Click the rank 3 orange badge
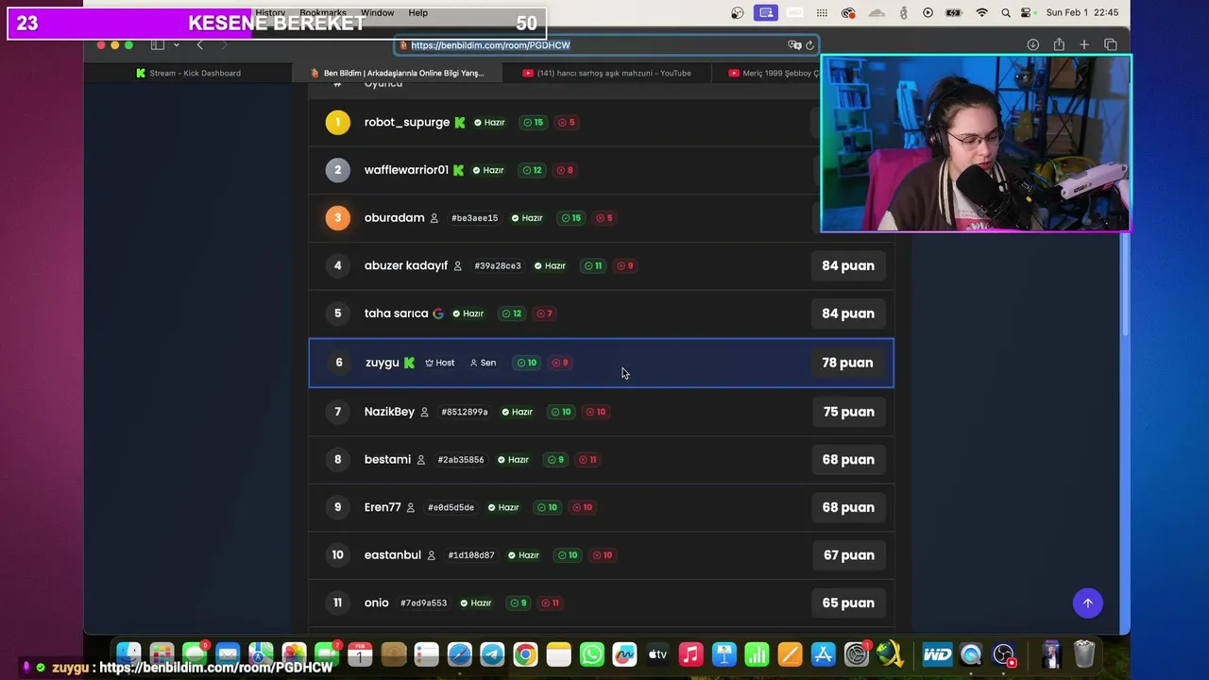 click(337, 217)
